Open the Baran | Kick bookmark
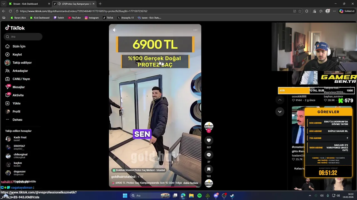357x200 pixels. [18, 18]
